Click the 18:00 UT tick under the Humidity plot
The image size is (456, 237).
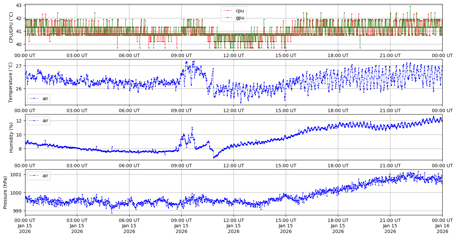pyautogui.click(x=338, y=165)
